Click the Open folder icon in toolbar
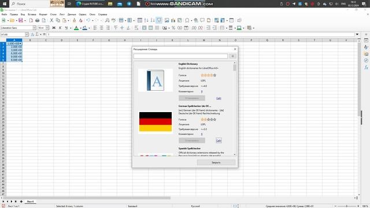 [12, 20]
